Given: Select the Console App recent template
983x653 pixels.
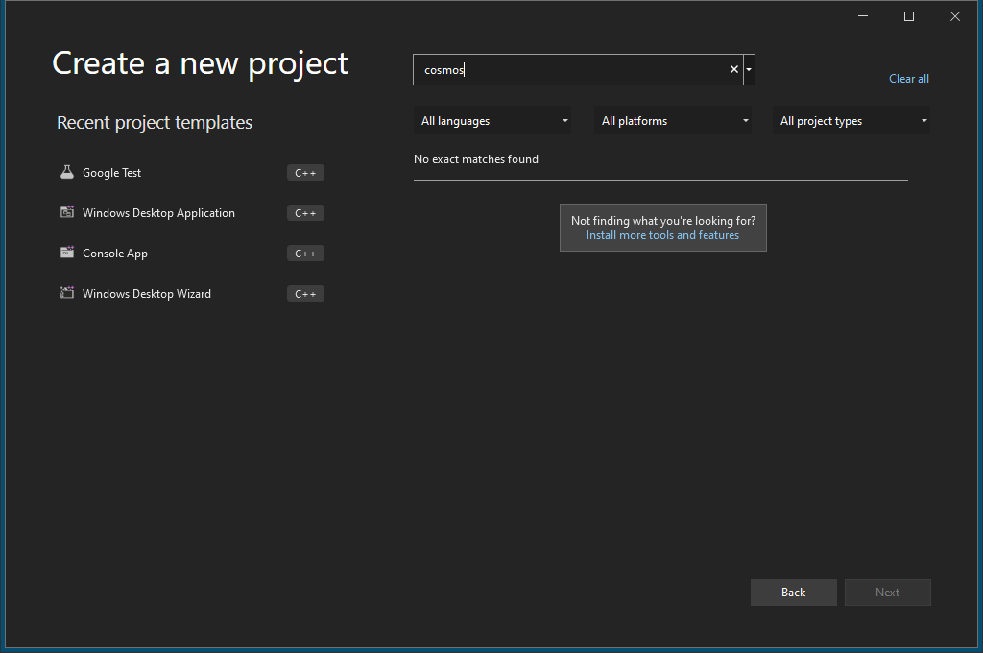Looking at the screenshot, I should coord(191,253).
